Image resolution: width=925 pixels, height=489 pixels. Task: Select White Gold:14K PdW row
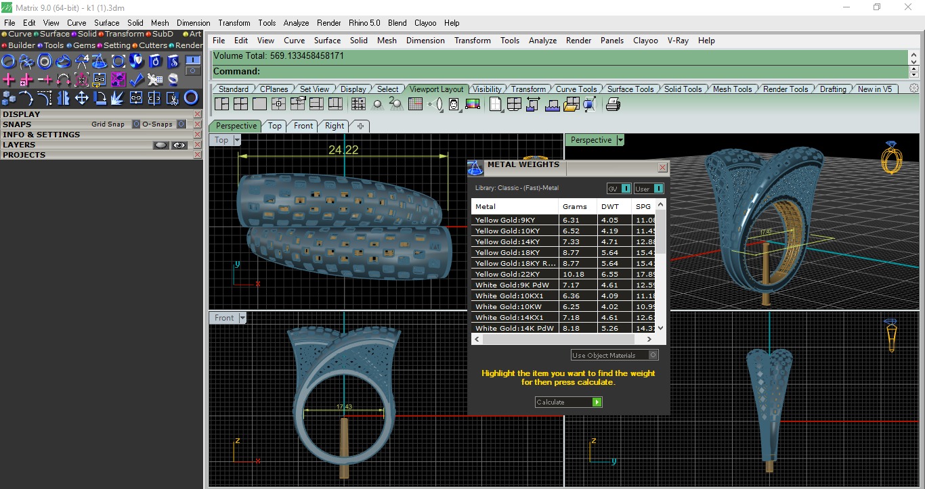click(563, 328)
